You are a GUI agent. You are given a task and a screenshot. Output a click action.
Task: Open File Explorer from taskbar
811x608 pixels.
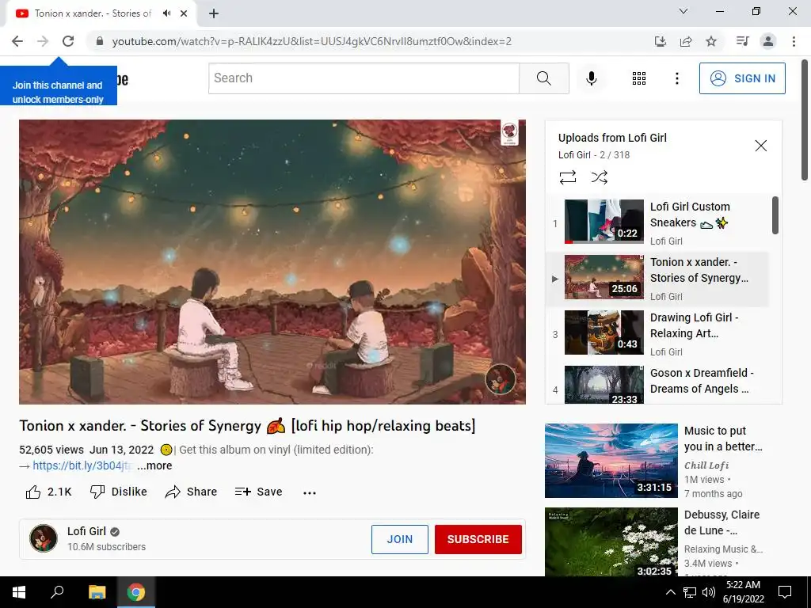(x=97, y=592)
